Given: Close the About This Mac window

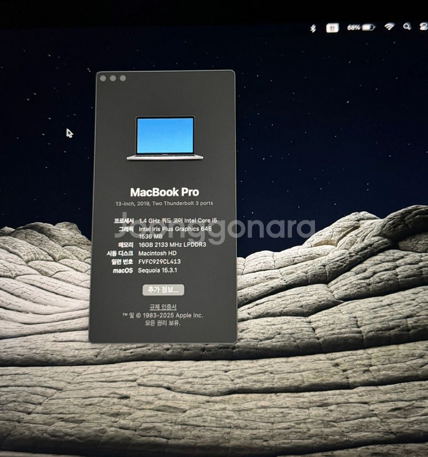Looking at the screenshot, I should (103, 78).
